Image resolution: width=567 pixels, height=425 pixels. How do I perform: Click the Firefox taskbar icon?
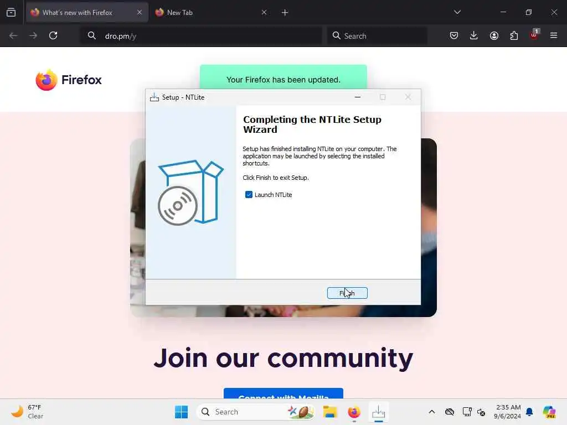354,412
